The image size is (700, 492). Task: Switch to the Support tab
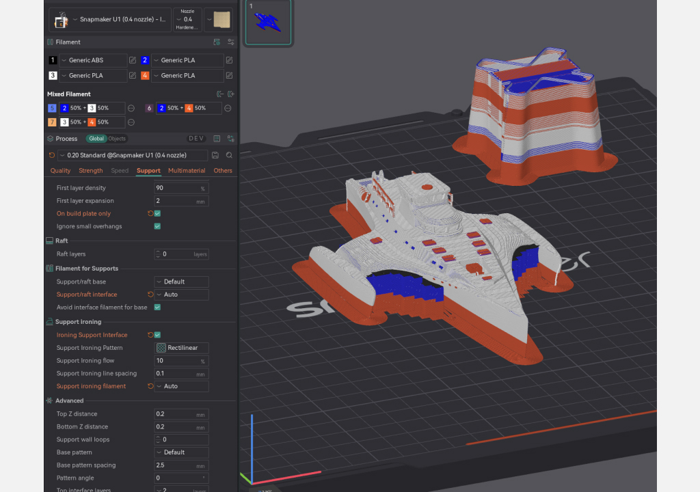(x=148, y=171)
